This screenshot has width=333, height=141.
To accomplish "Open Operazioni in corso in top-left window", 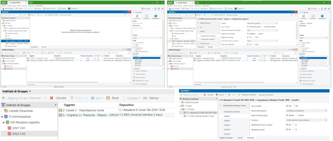I will click(141, 81).
